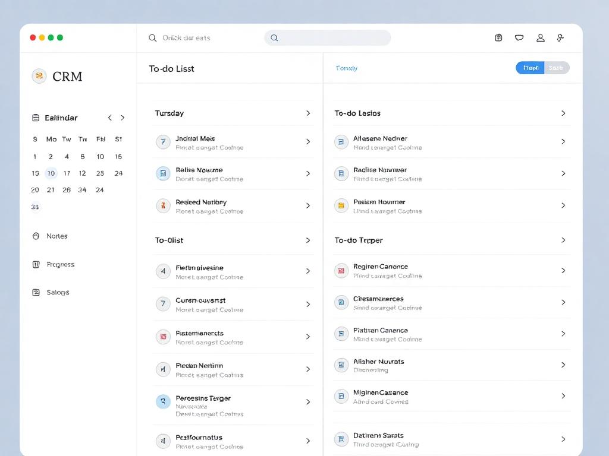
Task: Select date 10 on the calendar
Action: [51, 173]
